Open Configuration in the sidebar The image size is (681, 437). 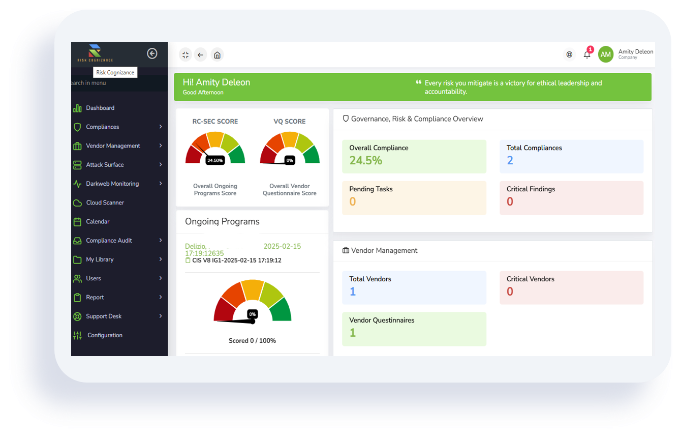[105, 335]
